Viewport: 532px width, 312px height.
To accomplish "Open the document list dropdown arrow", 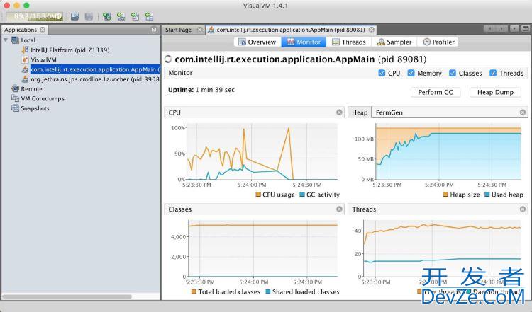I will pyautogui.click(x=514, y=29).
